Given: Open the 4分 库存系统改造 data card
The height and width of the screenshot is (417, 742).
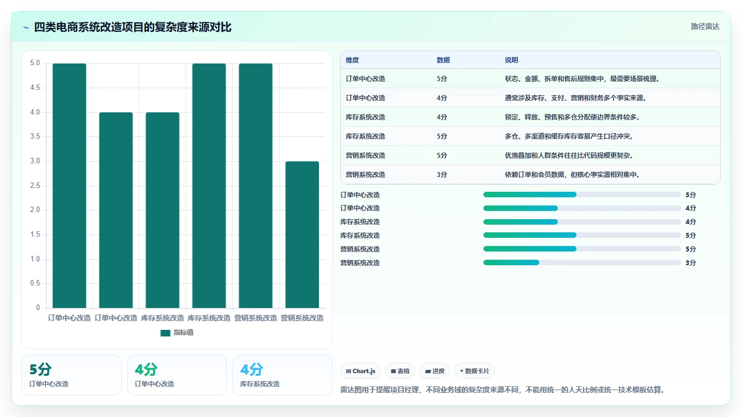Looking at the screenshot, I should tap(282, 375).
